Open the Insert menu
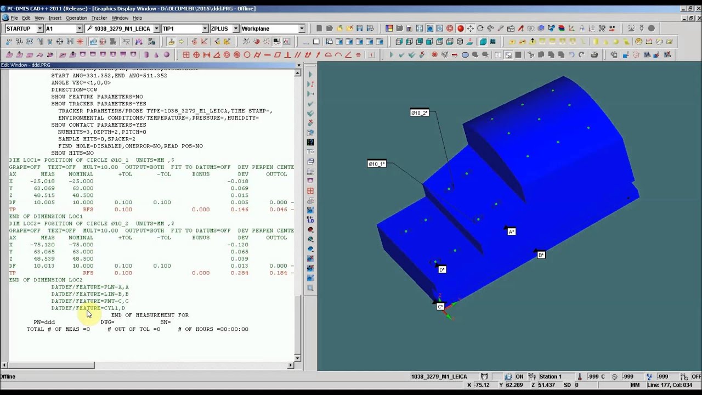This screenshot has height=395, width=702. click(55, 18)
